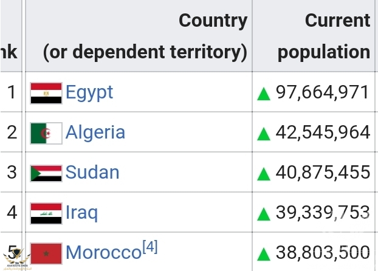This screenshot has height=271, width=378.
Task: Select Egypt population value 97,664,971
Action: [x=323, y=92]
